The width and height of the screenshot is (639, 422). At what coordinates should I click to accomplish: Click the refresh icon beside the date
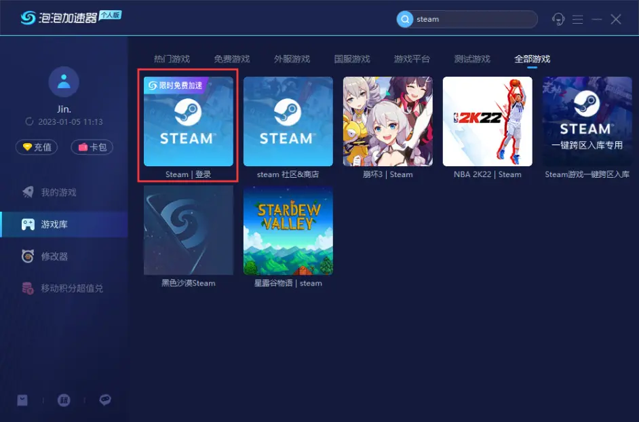pos(29,121)
